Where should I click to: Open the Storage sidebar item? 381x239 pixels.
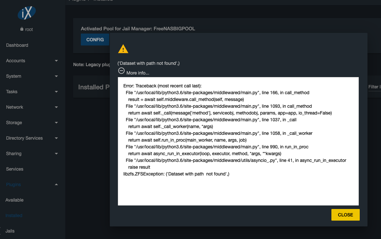pyautogui.click(x=14, y=123)
